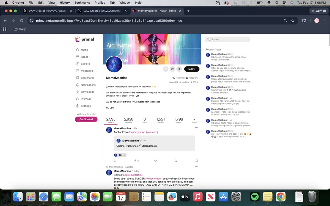Bookmark the Anchor Echo note
The image size is (330, 206).
pyautogui.click(x=197, y=161)
